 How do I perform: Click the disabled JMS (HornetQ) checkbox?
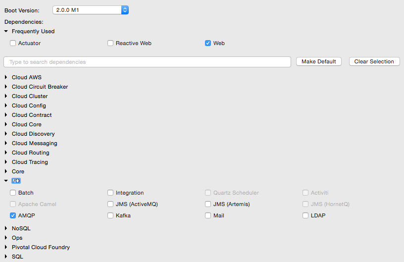click(x=305, y=204)
